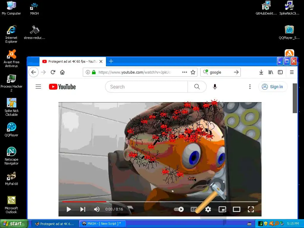The image size is (304, 228).
Task: Reload the current YouTube page
Action: coord(53,72)
